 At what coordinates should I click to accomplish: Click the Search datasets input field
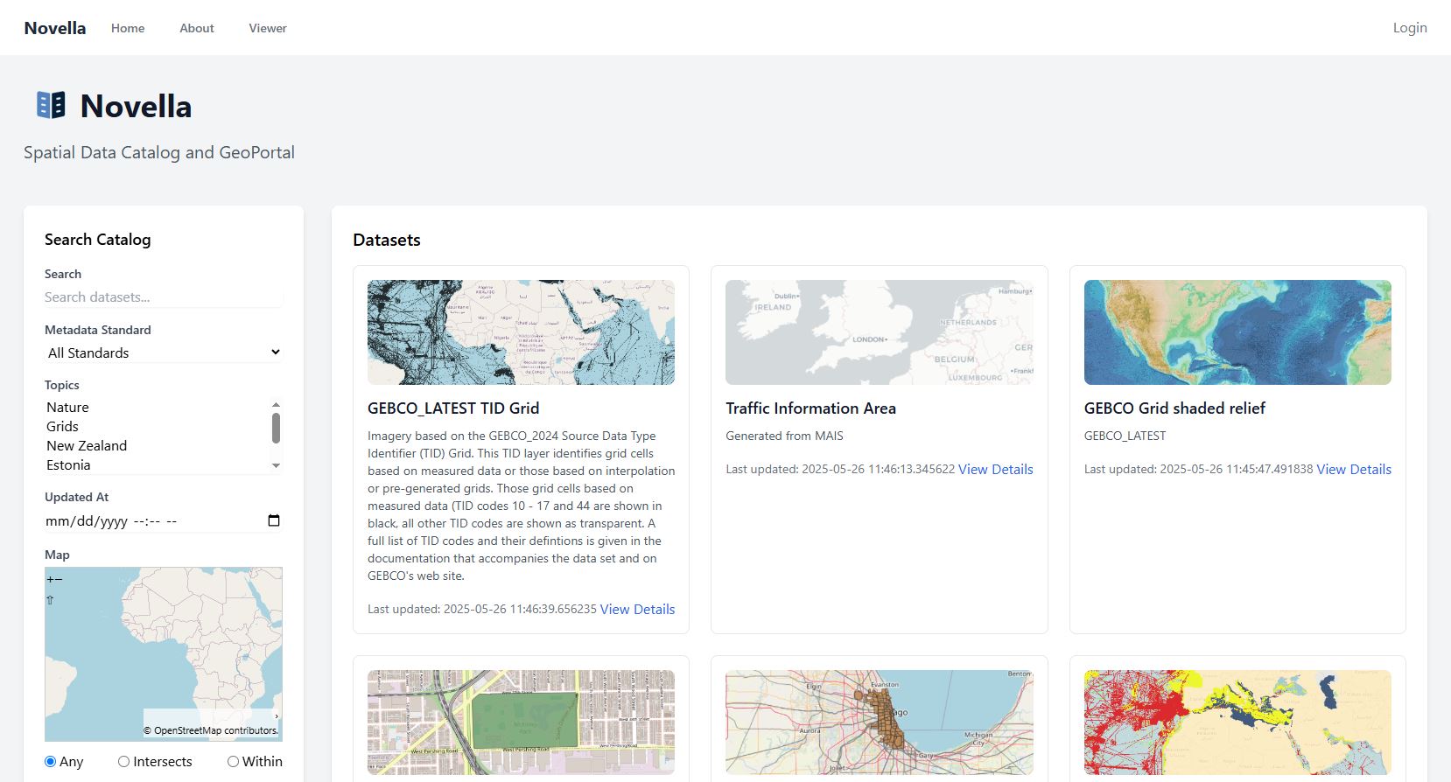coord(164,297)
